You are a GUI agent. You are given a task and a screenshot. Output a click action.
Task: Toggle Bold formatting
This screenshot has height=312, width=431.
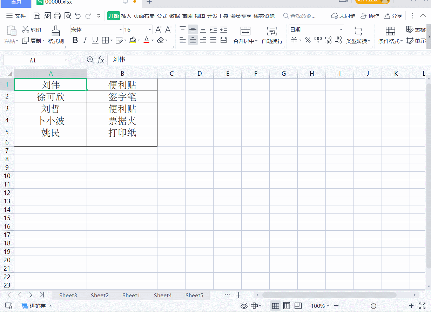pyautogui.click(x=75, y=41)
